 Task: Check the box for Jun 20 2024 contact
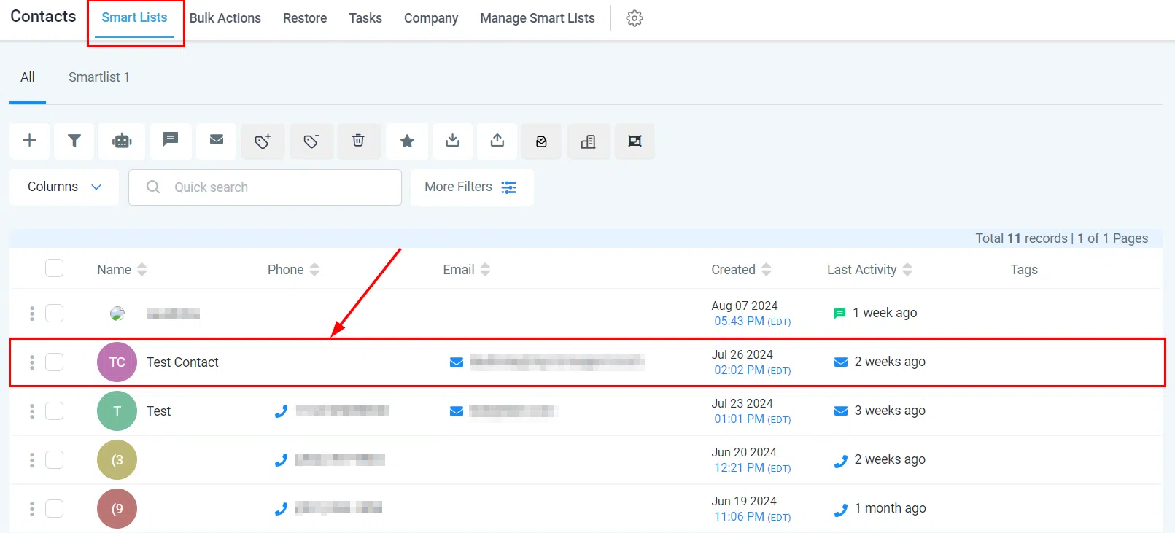54,460
